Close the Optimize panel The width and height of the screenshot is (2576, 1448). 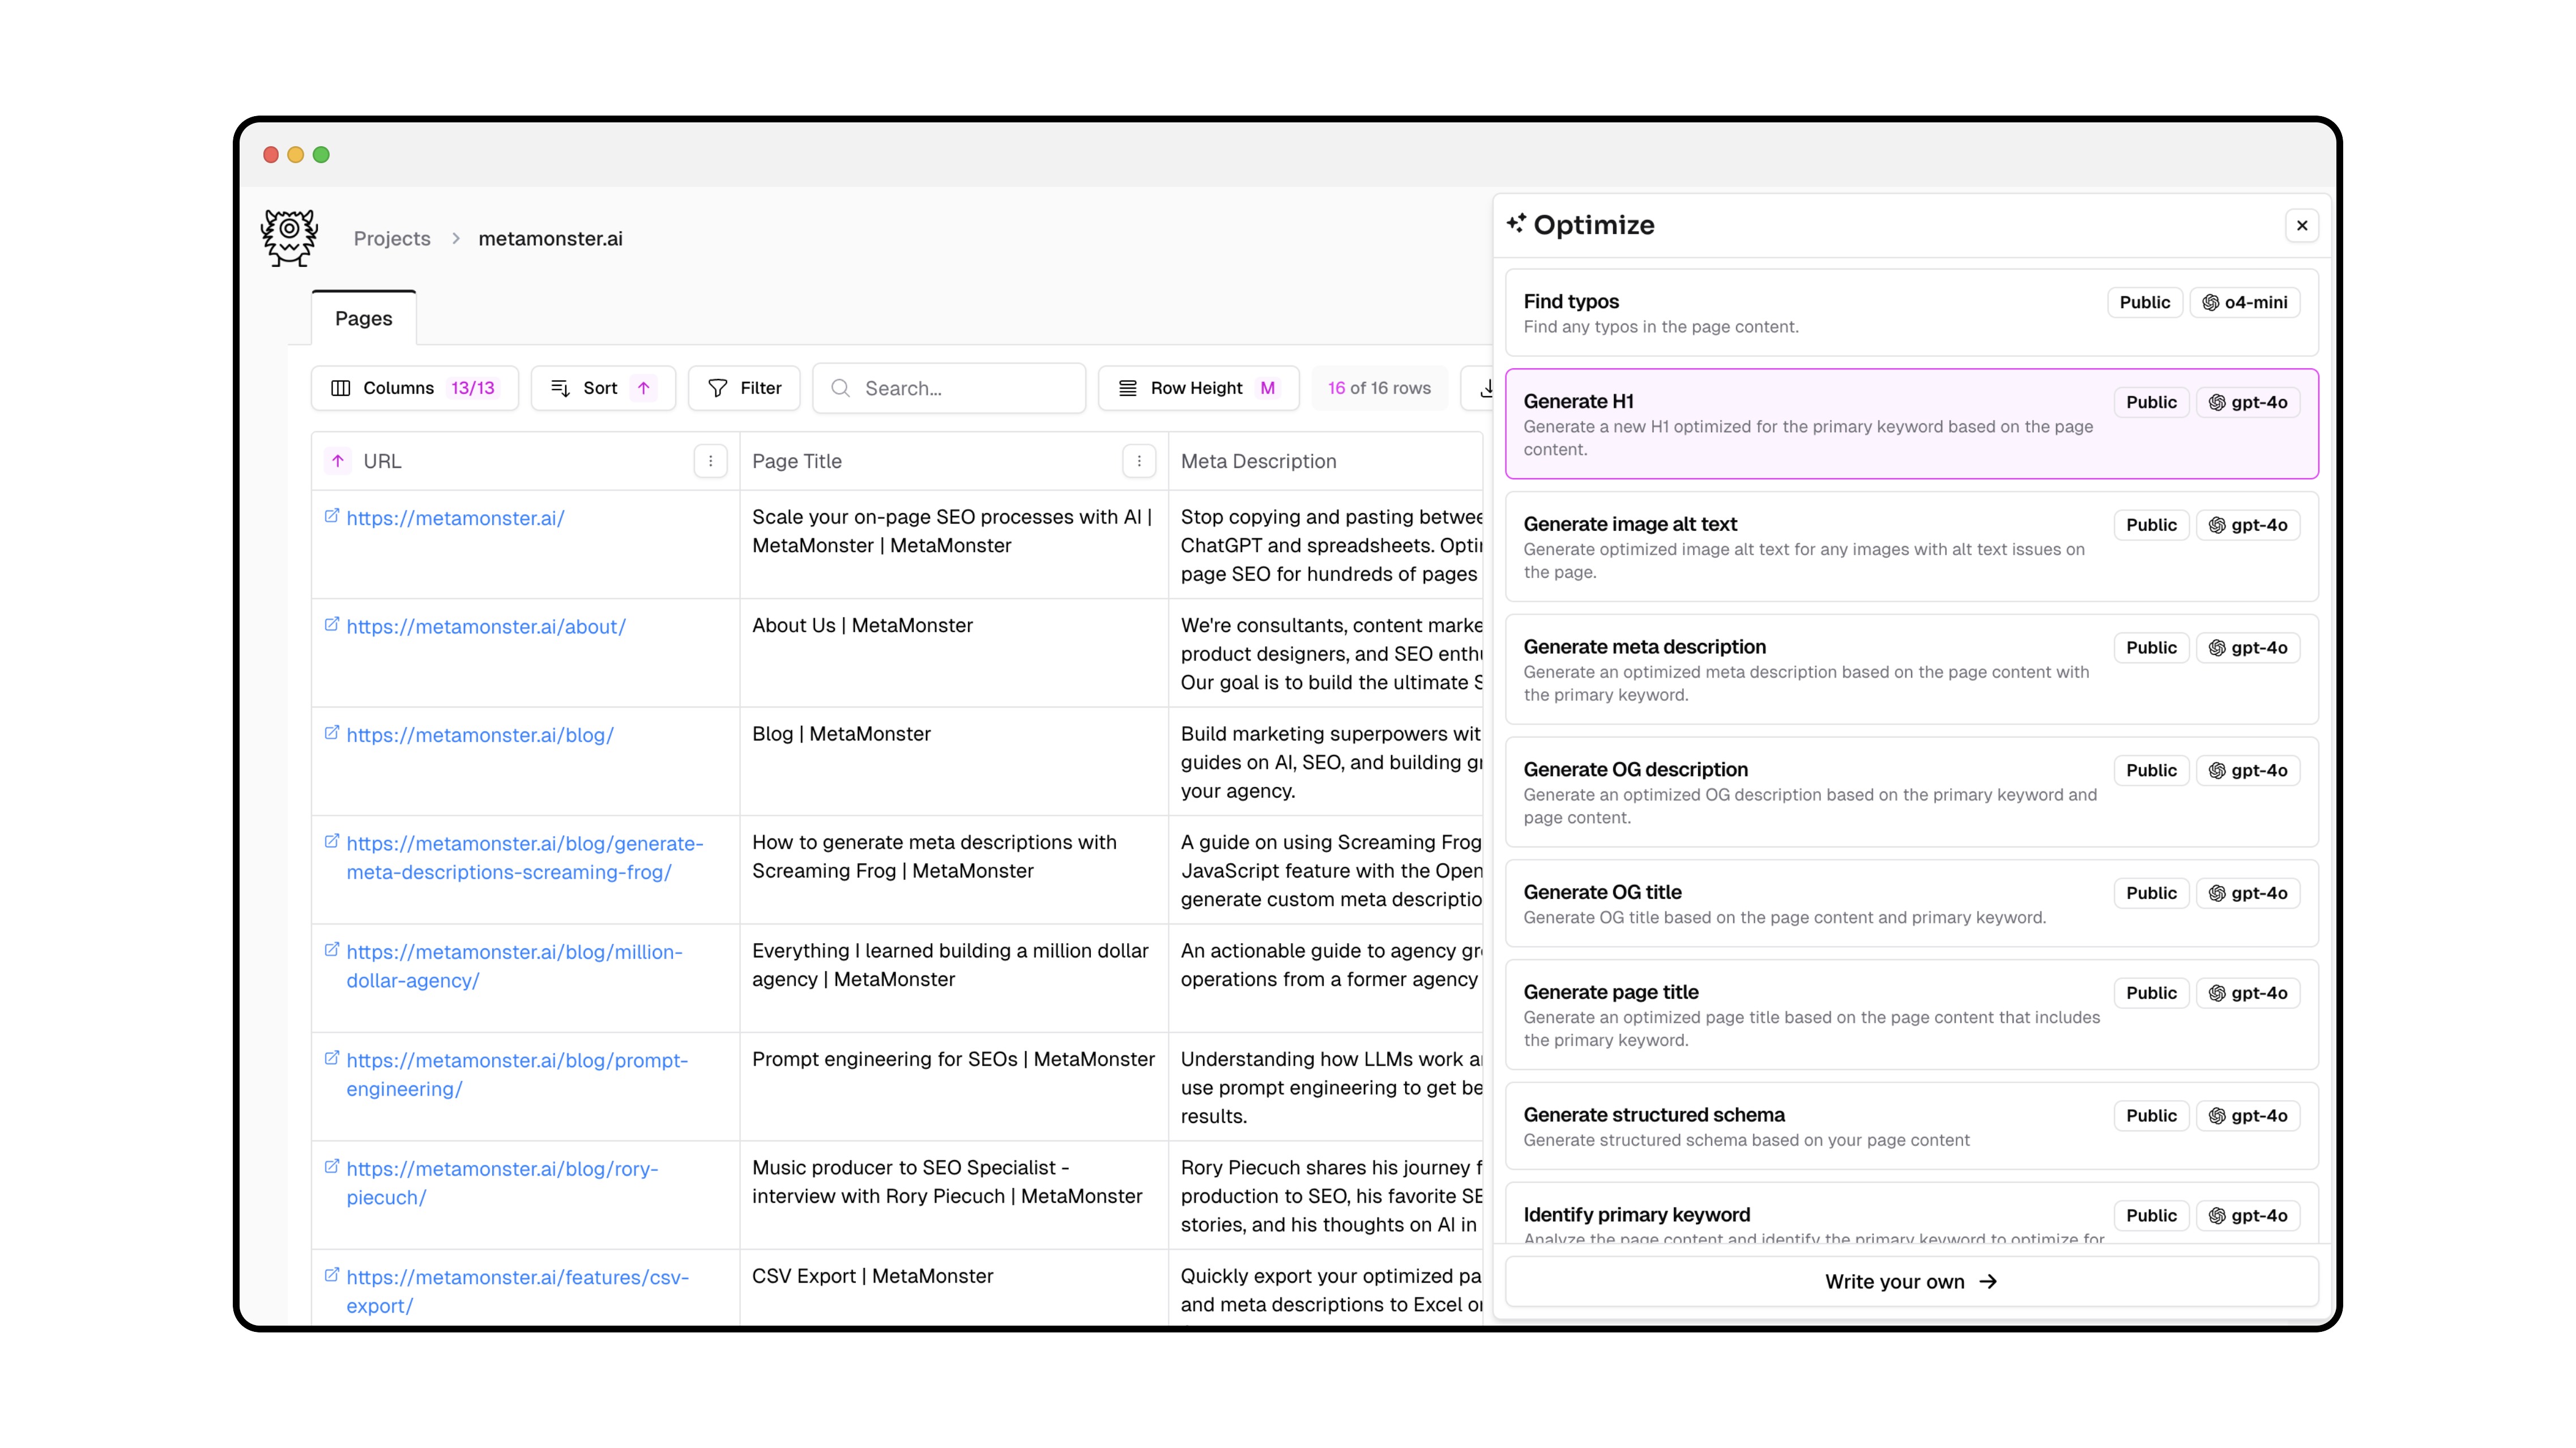(2302, 226)
